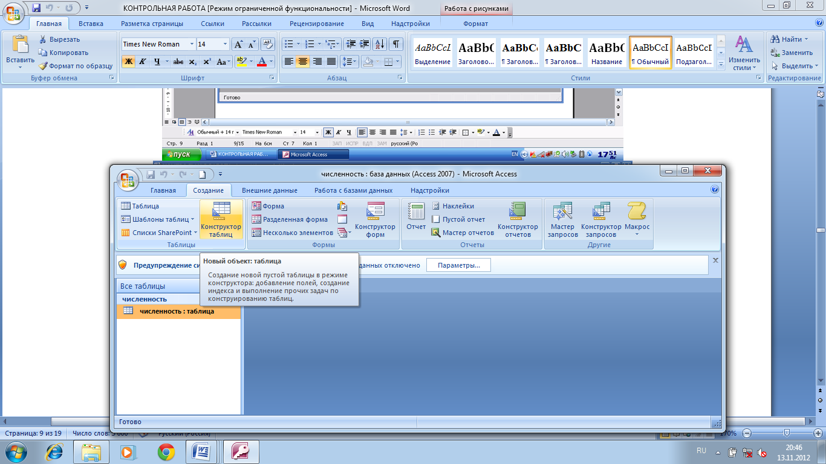Expand the styles gallery with the More arrow
Viewport: 826px width, 464px height.
(720, 65)
